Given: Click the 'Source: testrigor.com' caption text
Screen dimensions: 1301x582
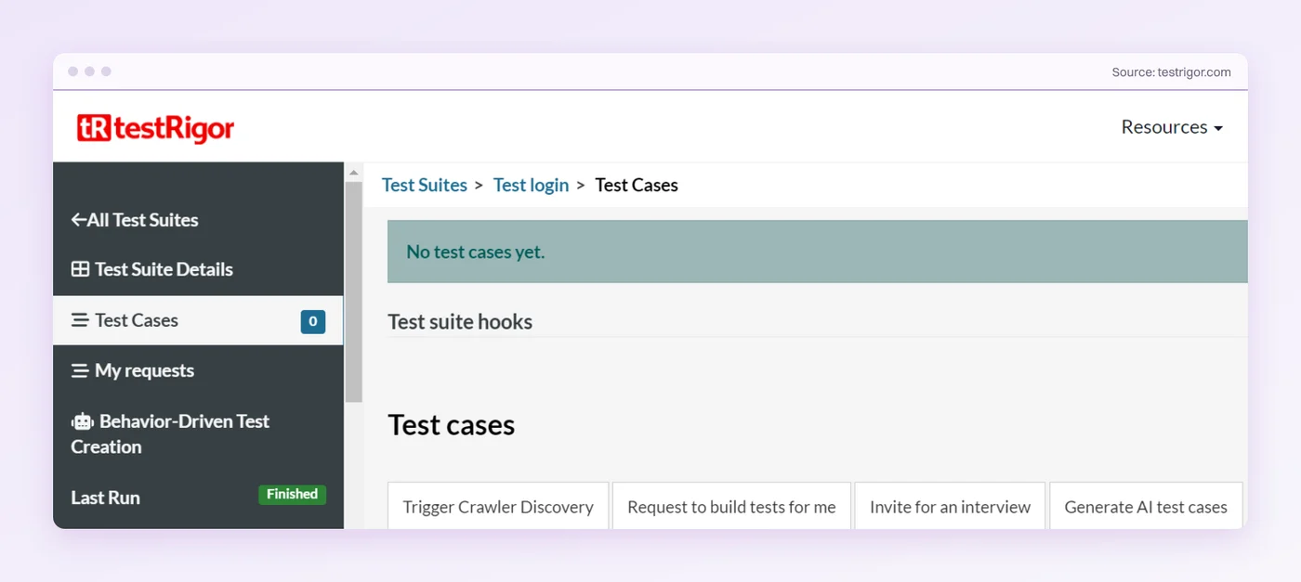Looking at the screenshot, I should point(1171,72).
